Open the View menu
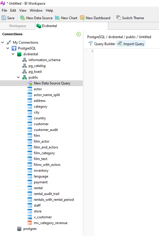 click(x=23, y=10)
